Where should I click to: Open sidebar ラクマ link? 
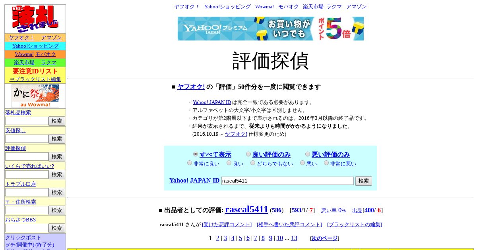(48, 63)
